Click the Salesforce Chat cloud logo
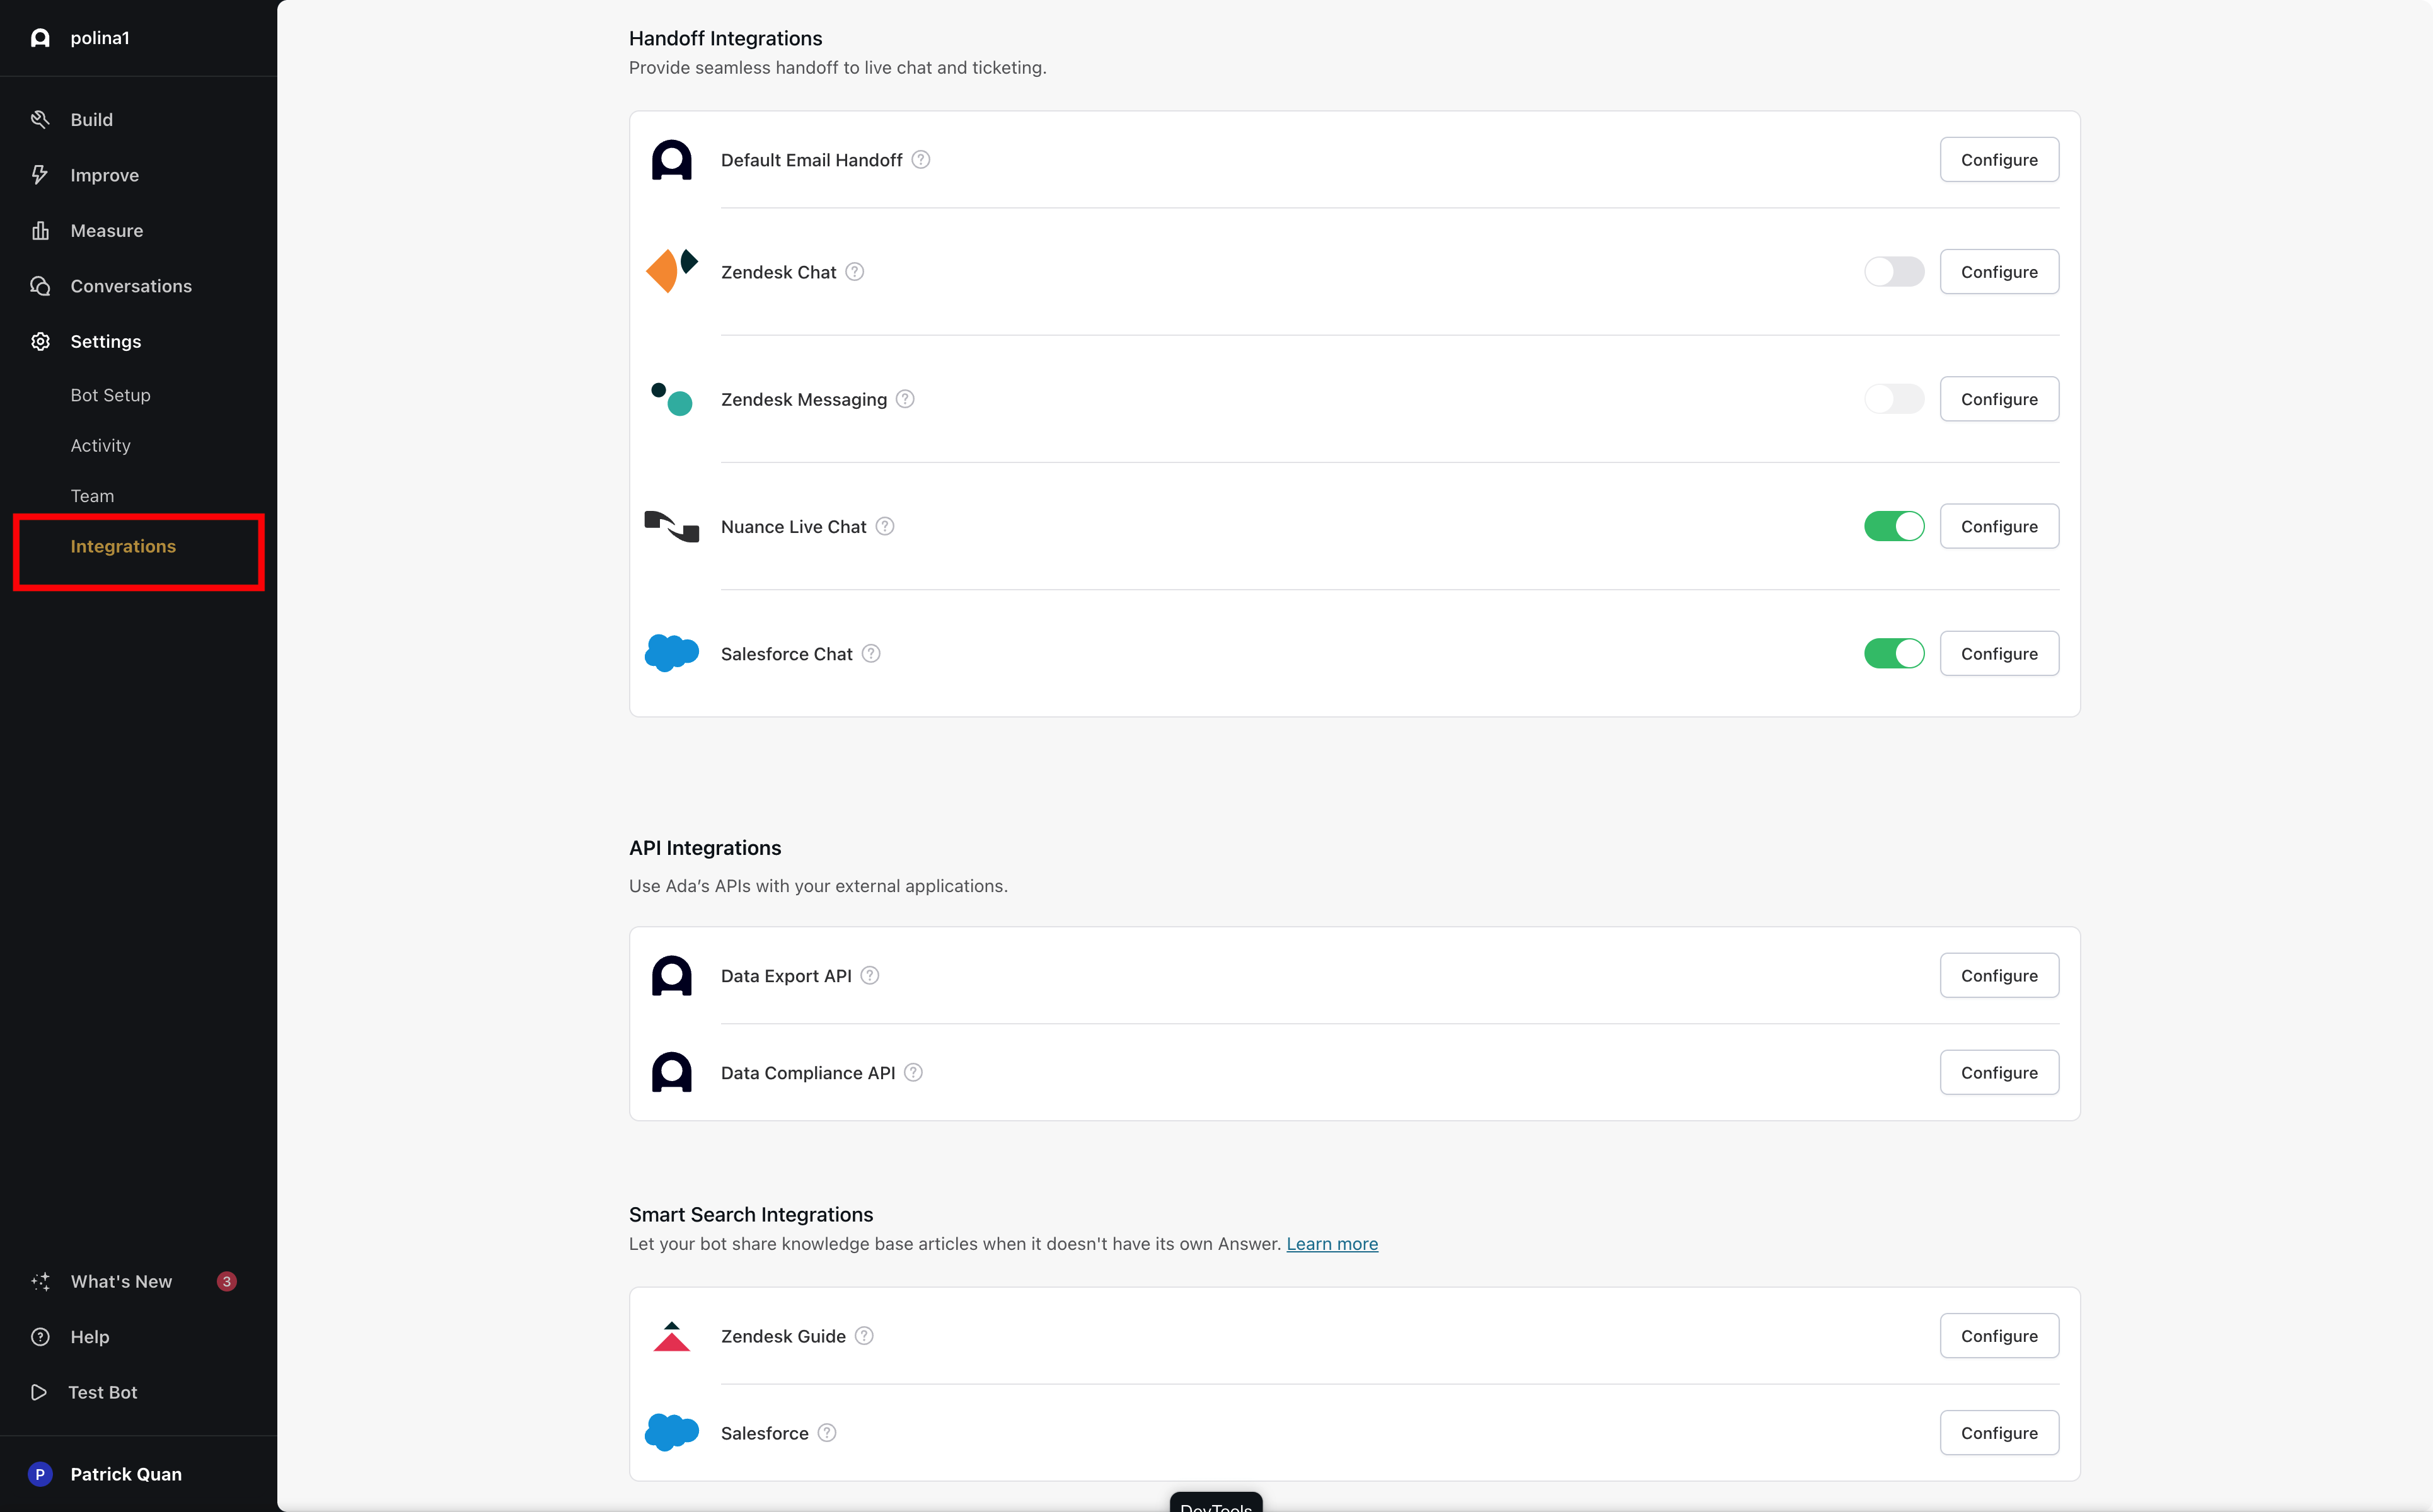Viewport: 2433px width, 1512px height. (x=671, y=653)
